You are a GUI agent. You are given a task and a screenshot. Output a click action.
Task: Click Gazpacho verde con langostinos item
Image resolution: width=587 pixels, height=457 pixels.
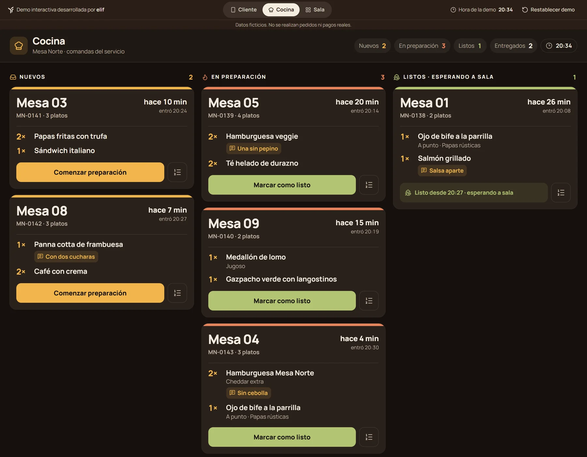(x=281, y=279)
